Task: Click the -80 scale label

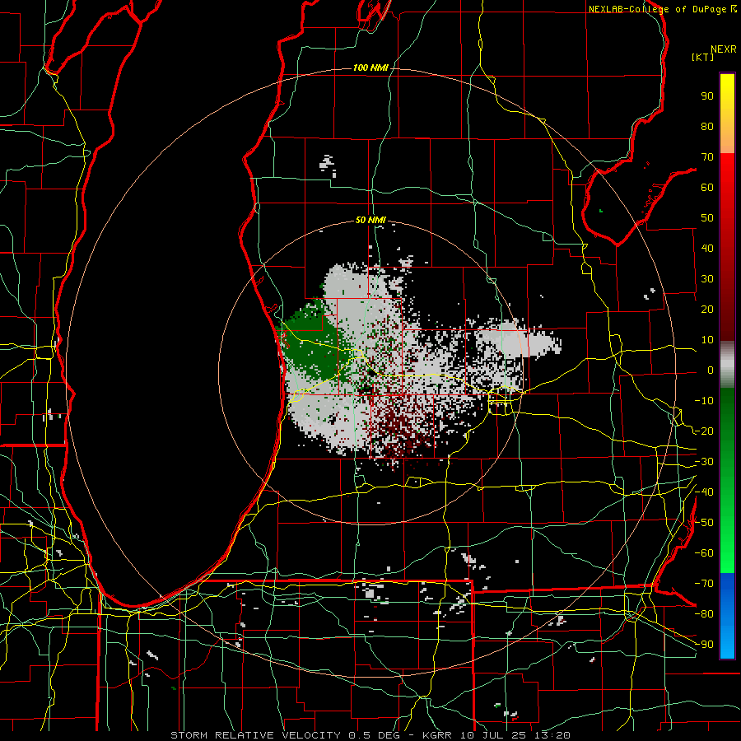Action: pos(704,614)
